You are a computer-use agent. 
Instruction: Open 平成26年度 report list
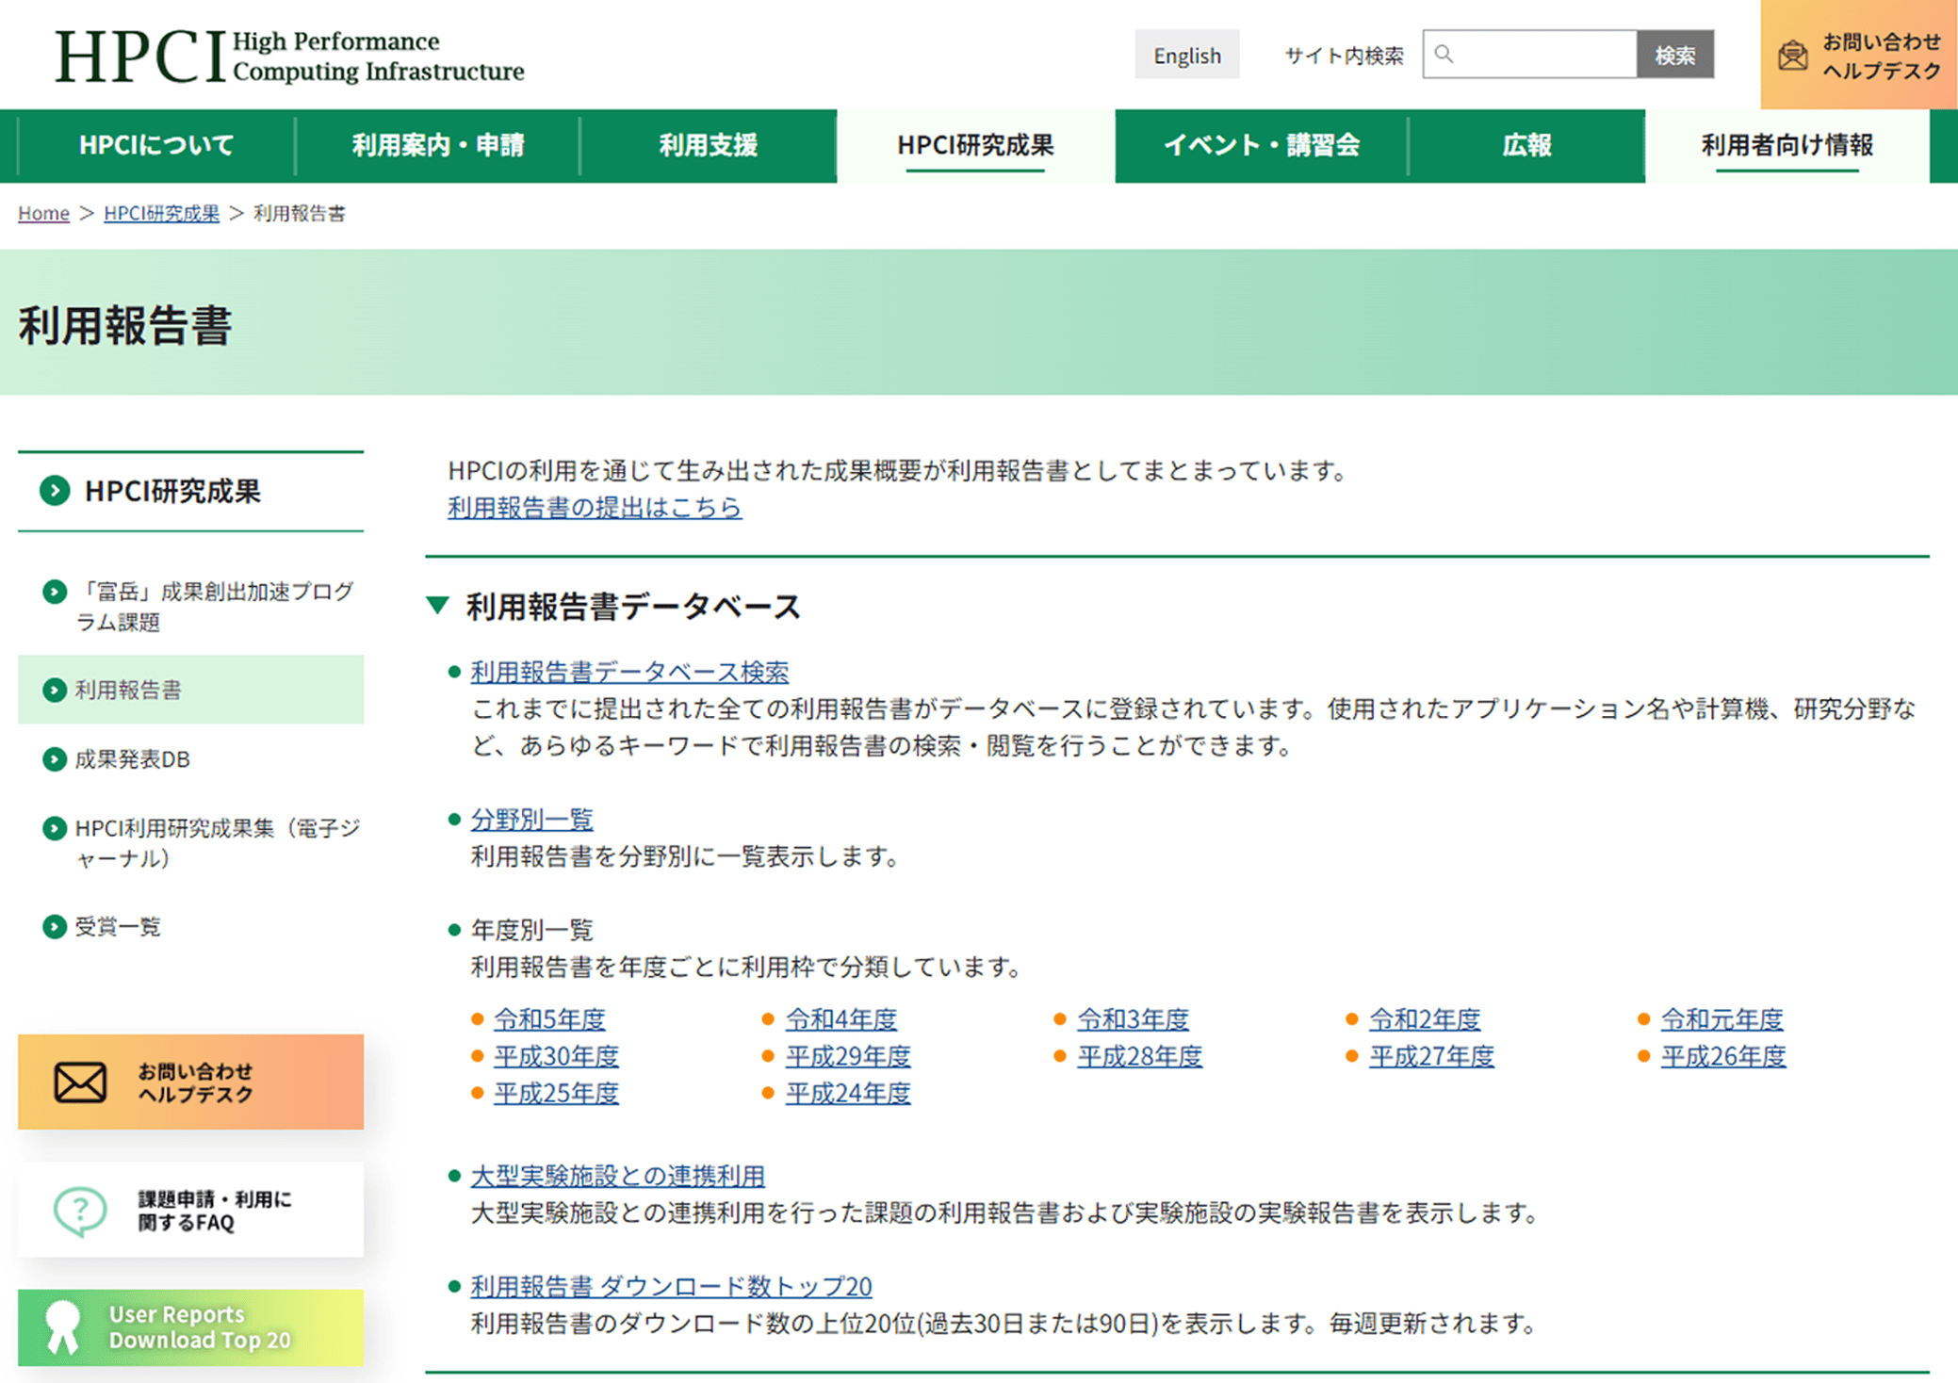coord(1723,1056)
